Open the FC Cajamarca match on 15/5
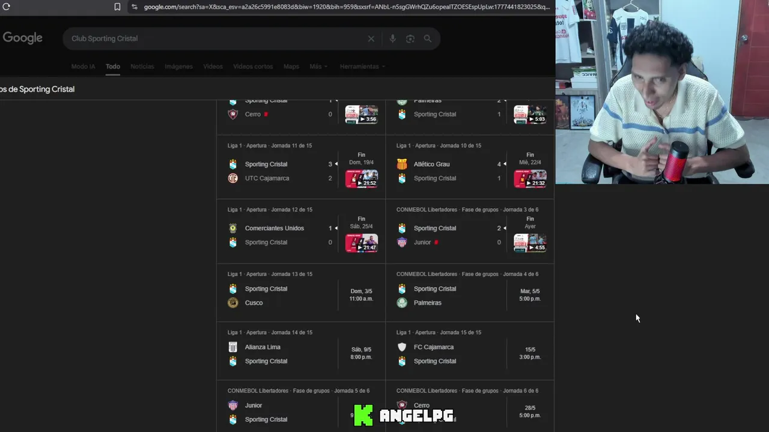This screenshot has width=769, height=432. pos(470,352)
